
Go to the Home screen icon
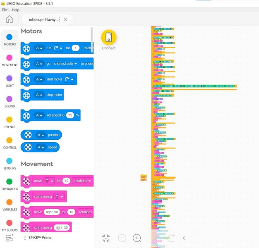(x=9, y=19)
